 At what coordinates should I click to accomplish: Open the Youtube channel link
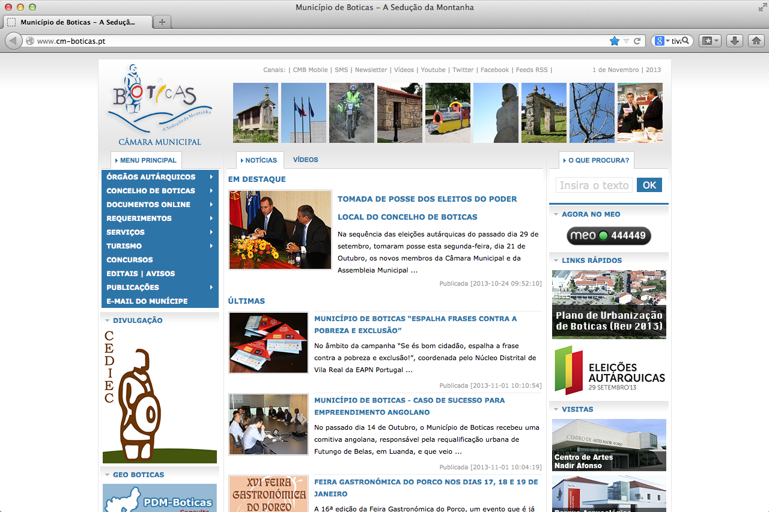coord(433,70)
